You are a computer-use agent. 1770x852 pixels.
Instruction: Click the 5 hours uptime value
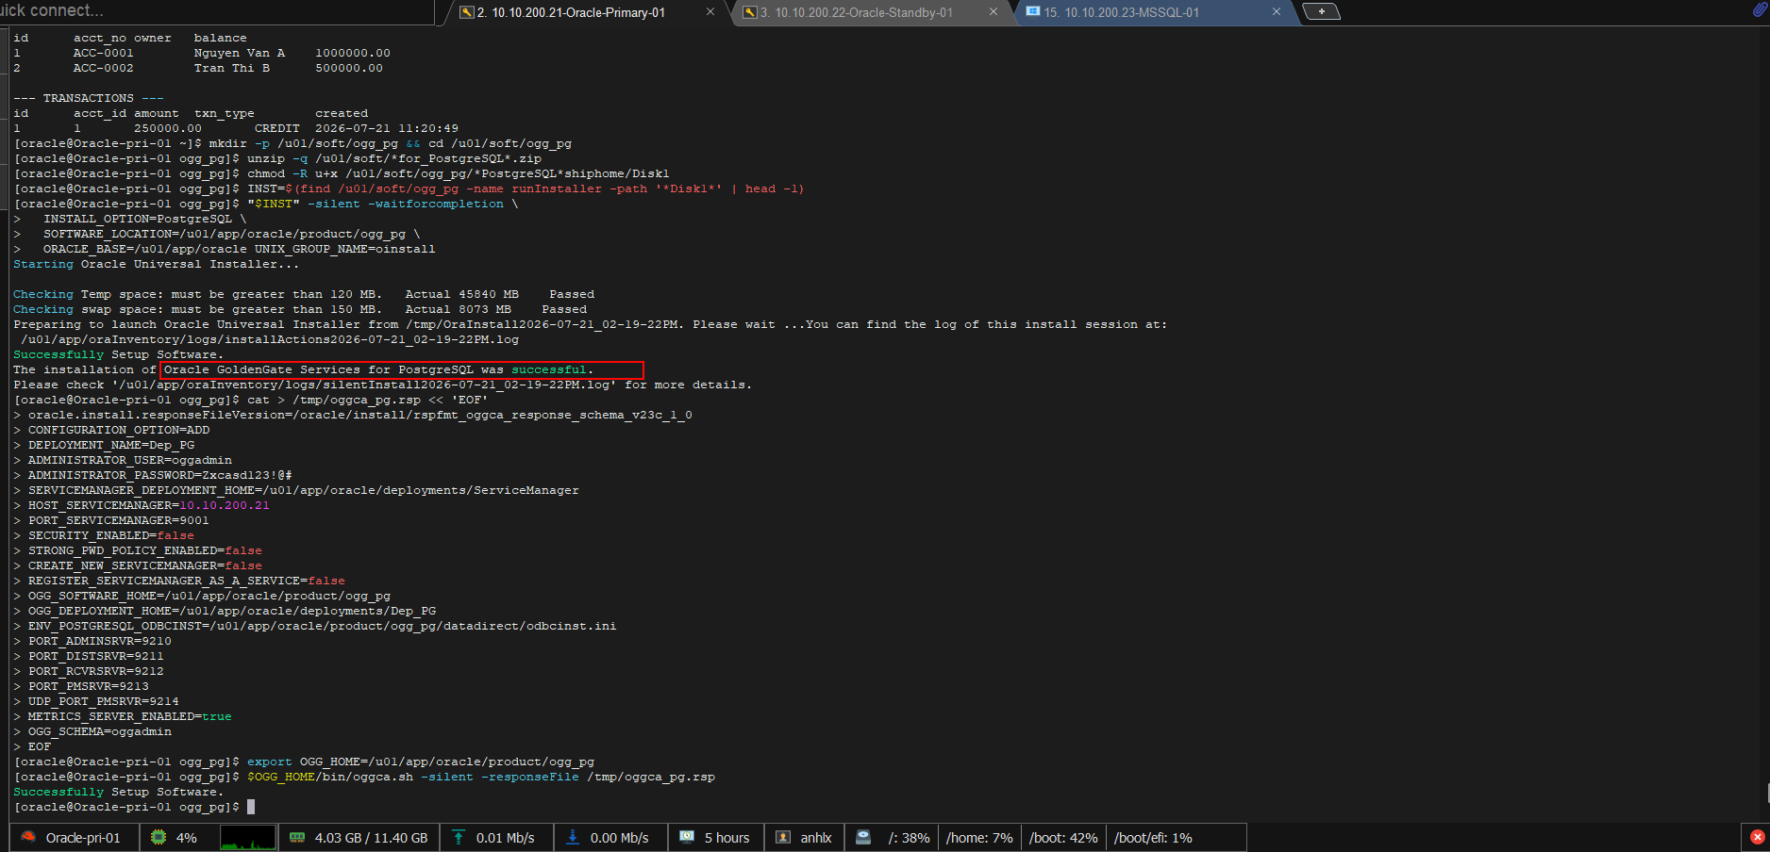tap(726, 838)
